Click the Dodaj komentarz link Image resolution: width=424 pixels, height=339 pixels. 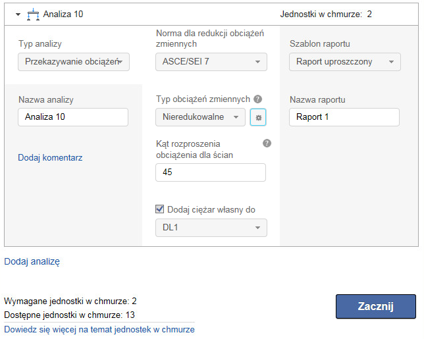50,158
